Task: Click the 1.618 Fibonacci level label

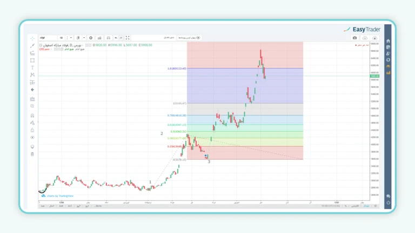Action: coord(177,68)
